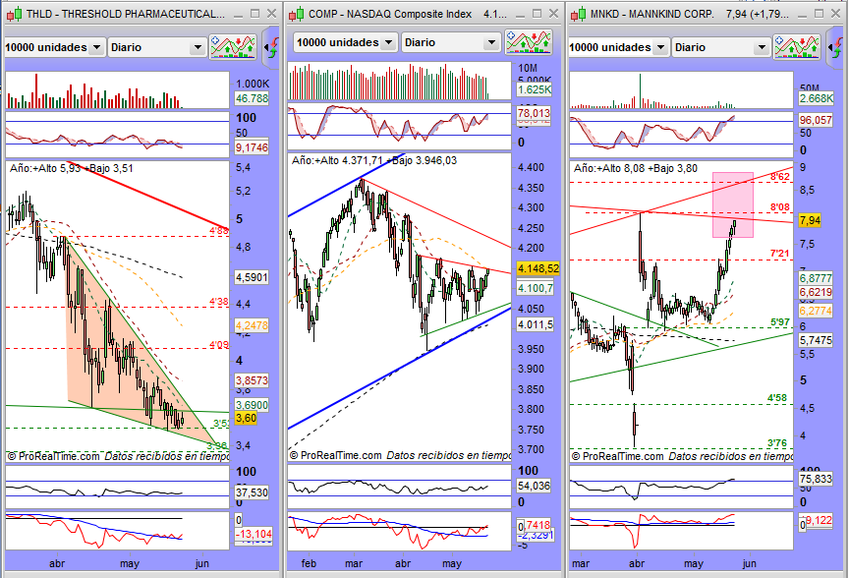Click the 4.011,5 average label in COMP

tap(535, 325)
